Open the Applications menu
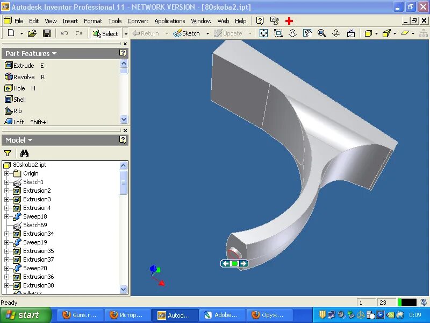 (170, 21)
